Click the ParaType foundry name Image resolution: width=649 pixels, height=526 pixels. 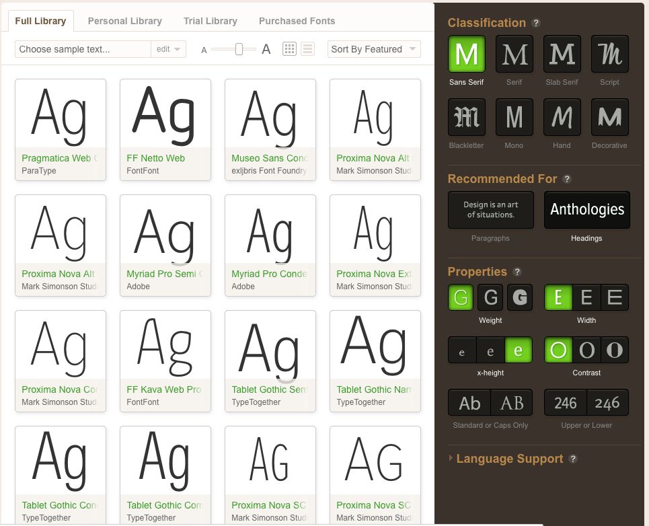39,170
